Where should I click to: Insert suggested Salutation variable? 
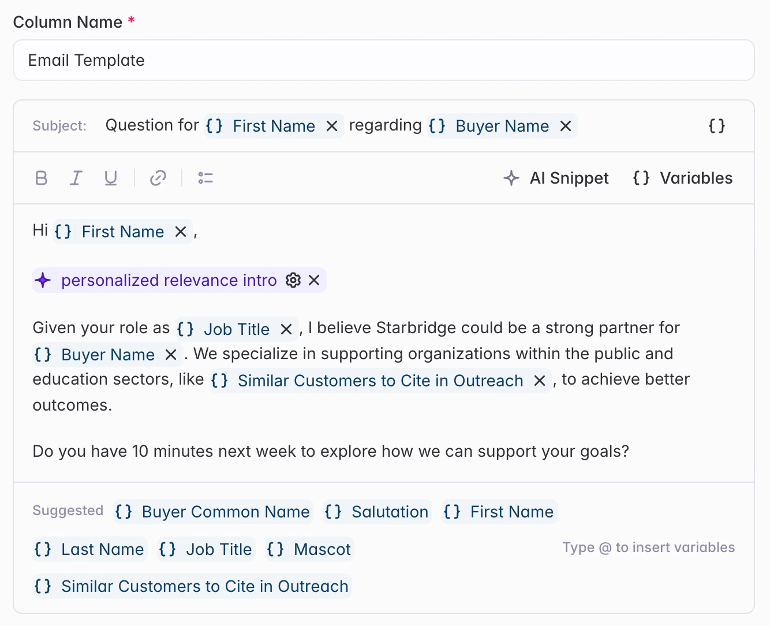click(x=377, y=512)
